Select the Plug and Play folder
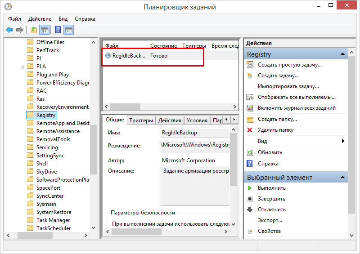Image resolution: width=360 pixels, height=254 pixels. click(53, 75)
